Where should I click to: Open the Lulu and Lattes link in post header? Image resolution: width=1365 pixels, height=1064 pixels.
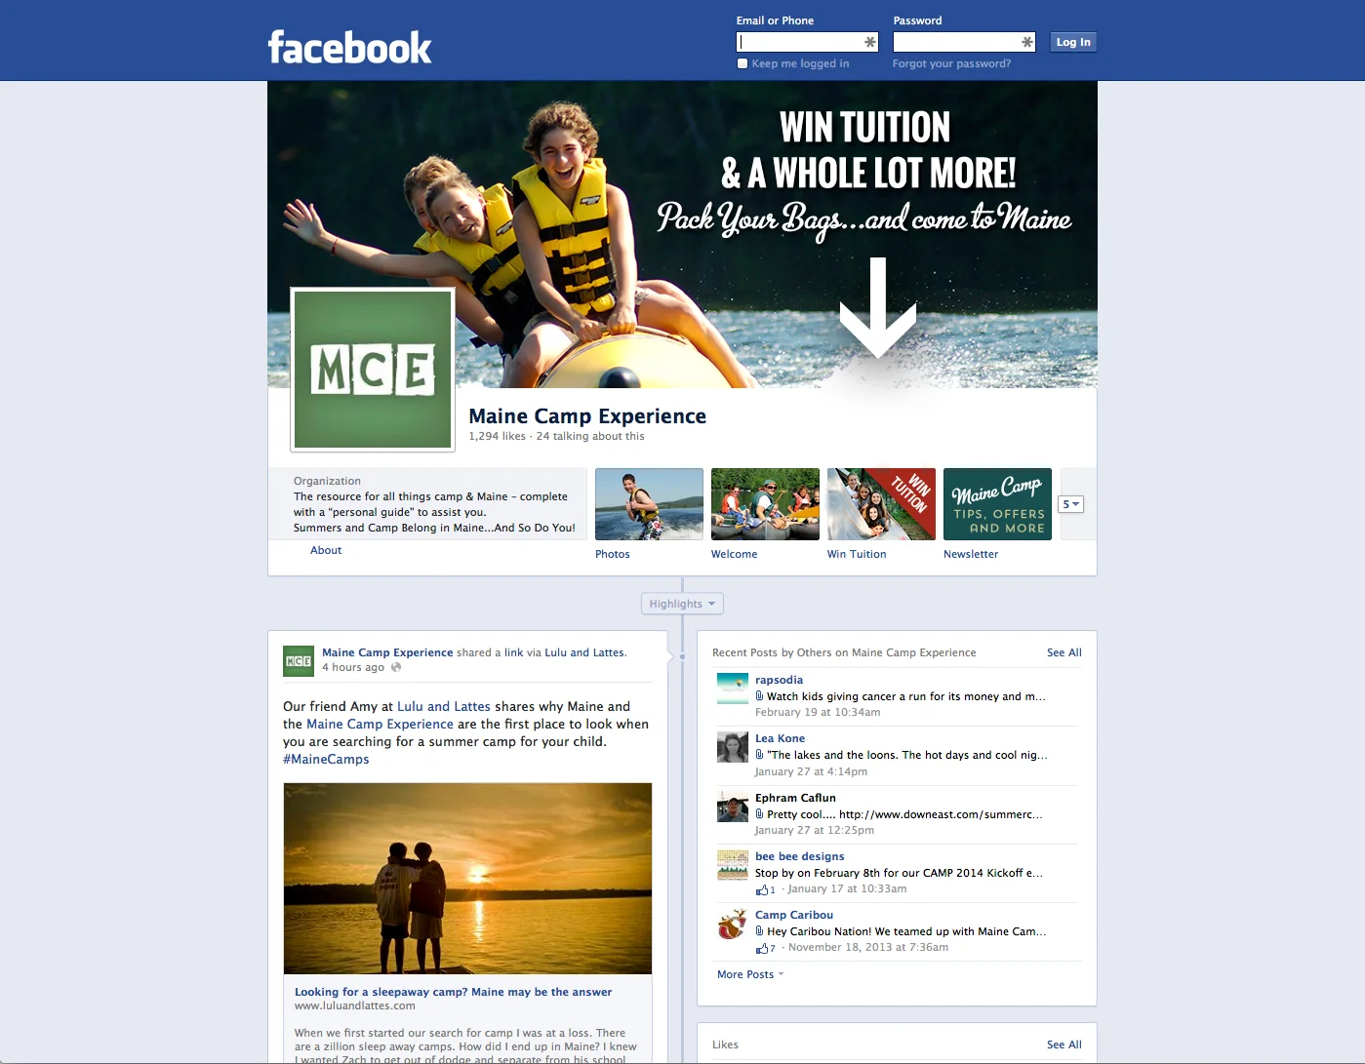point(584,652)
